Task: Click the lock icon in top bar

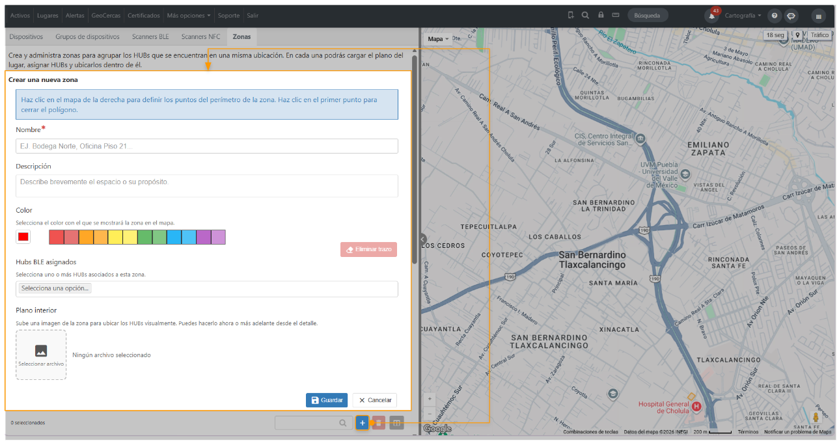Action: (x=601, y=15)
